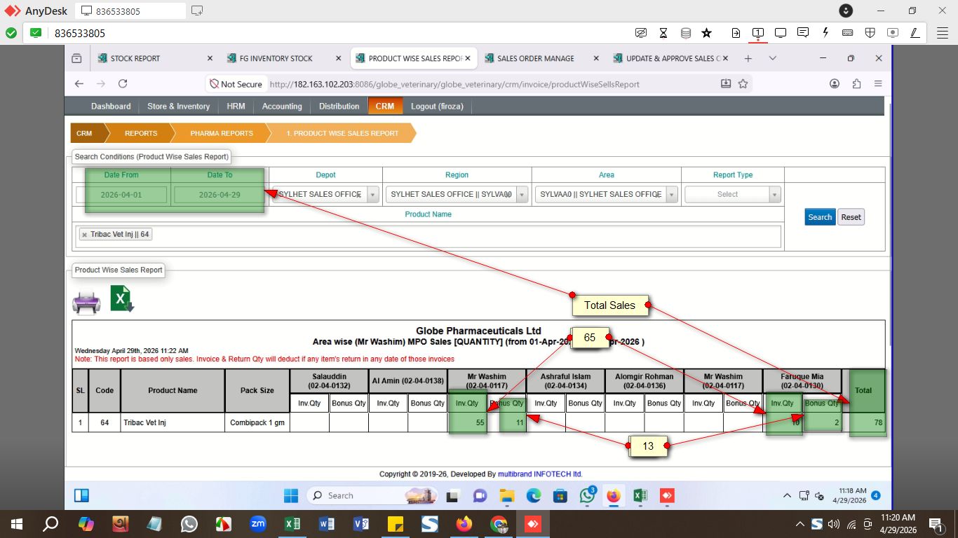This screenshot has height=538, width=958.
Task: Show hidden icons in local system tray
Action: tap(800, 523)
